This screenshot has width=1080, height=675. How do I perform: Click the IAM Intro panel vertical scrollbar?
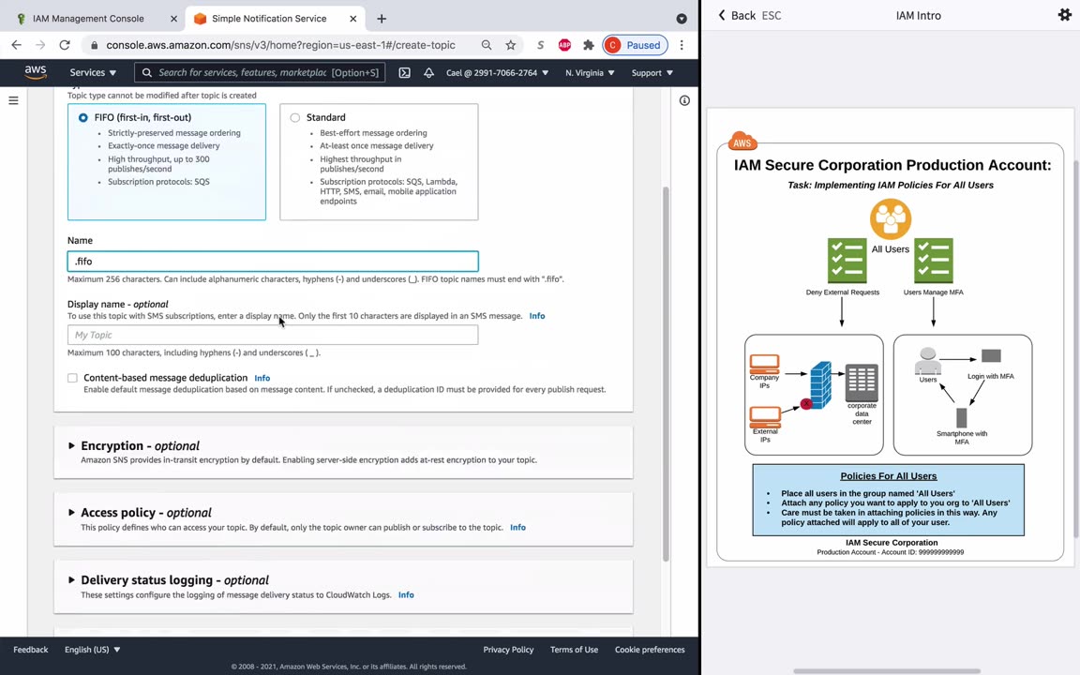click(x=1076, y=349)
